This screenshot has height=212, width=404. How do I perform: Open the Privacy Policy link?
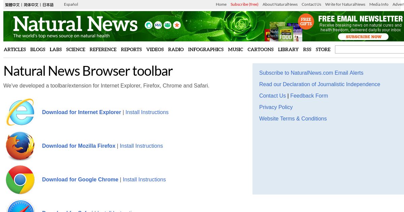pyautogui.click(x=276, y=107)
